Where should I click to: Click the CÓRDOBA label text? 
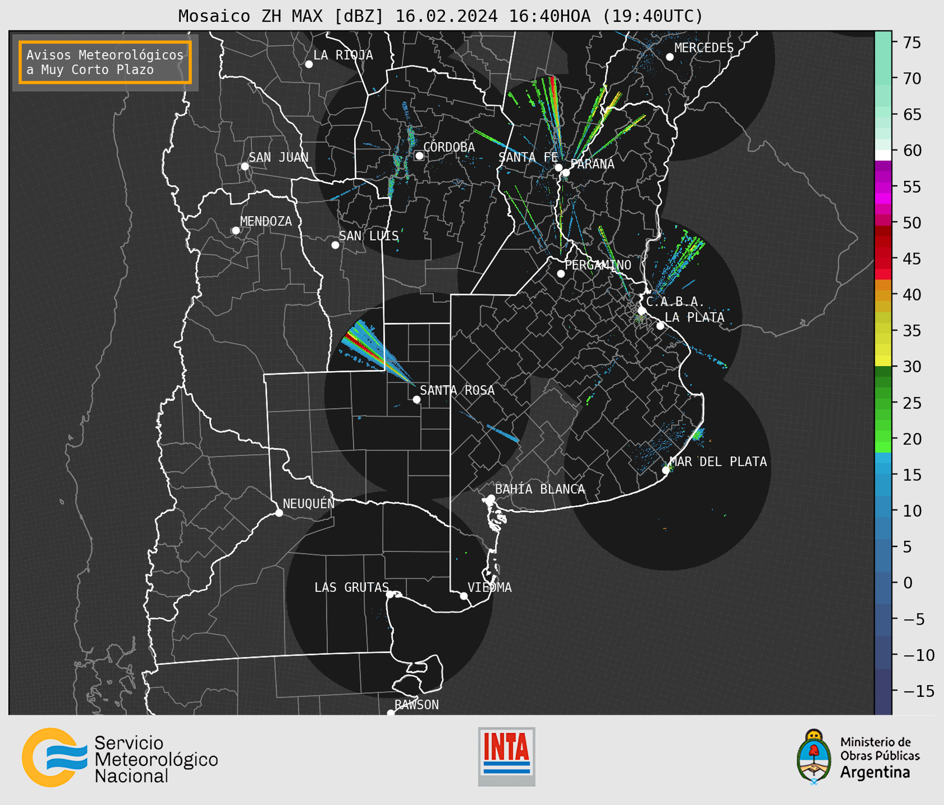coord(449,147)
